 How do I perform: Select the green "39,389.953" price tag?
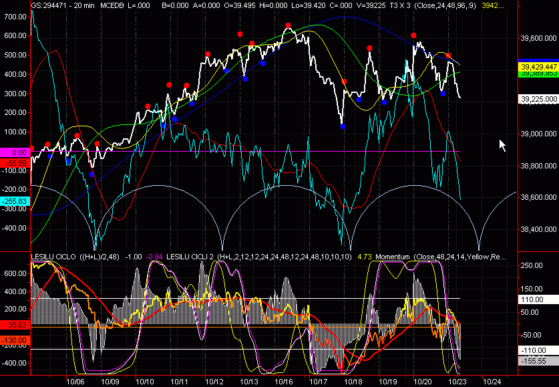539,74
